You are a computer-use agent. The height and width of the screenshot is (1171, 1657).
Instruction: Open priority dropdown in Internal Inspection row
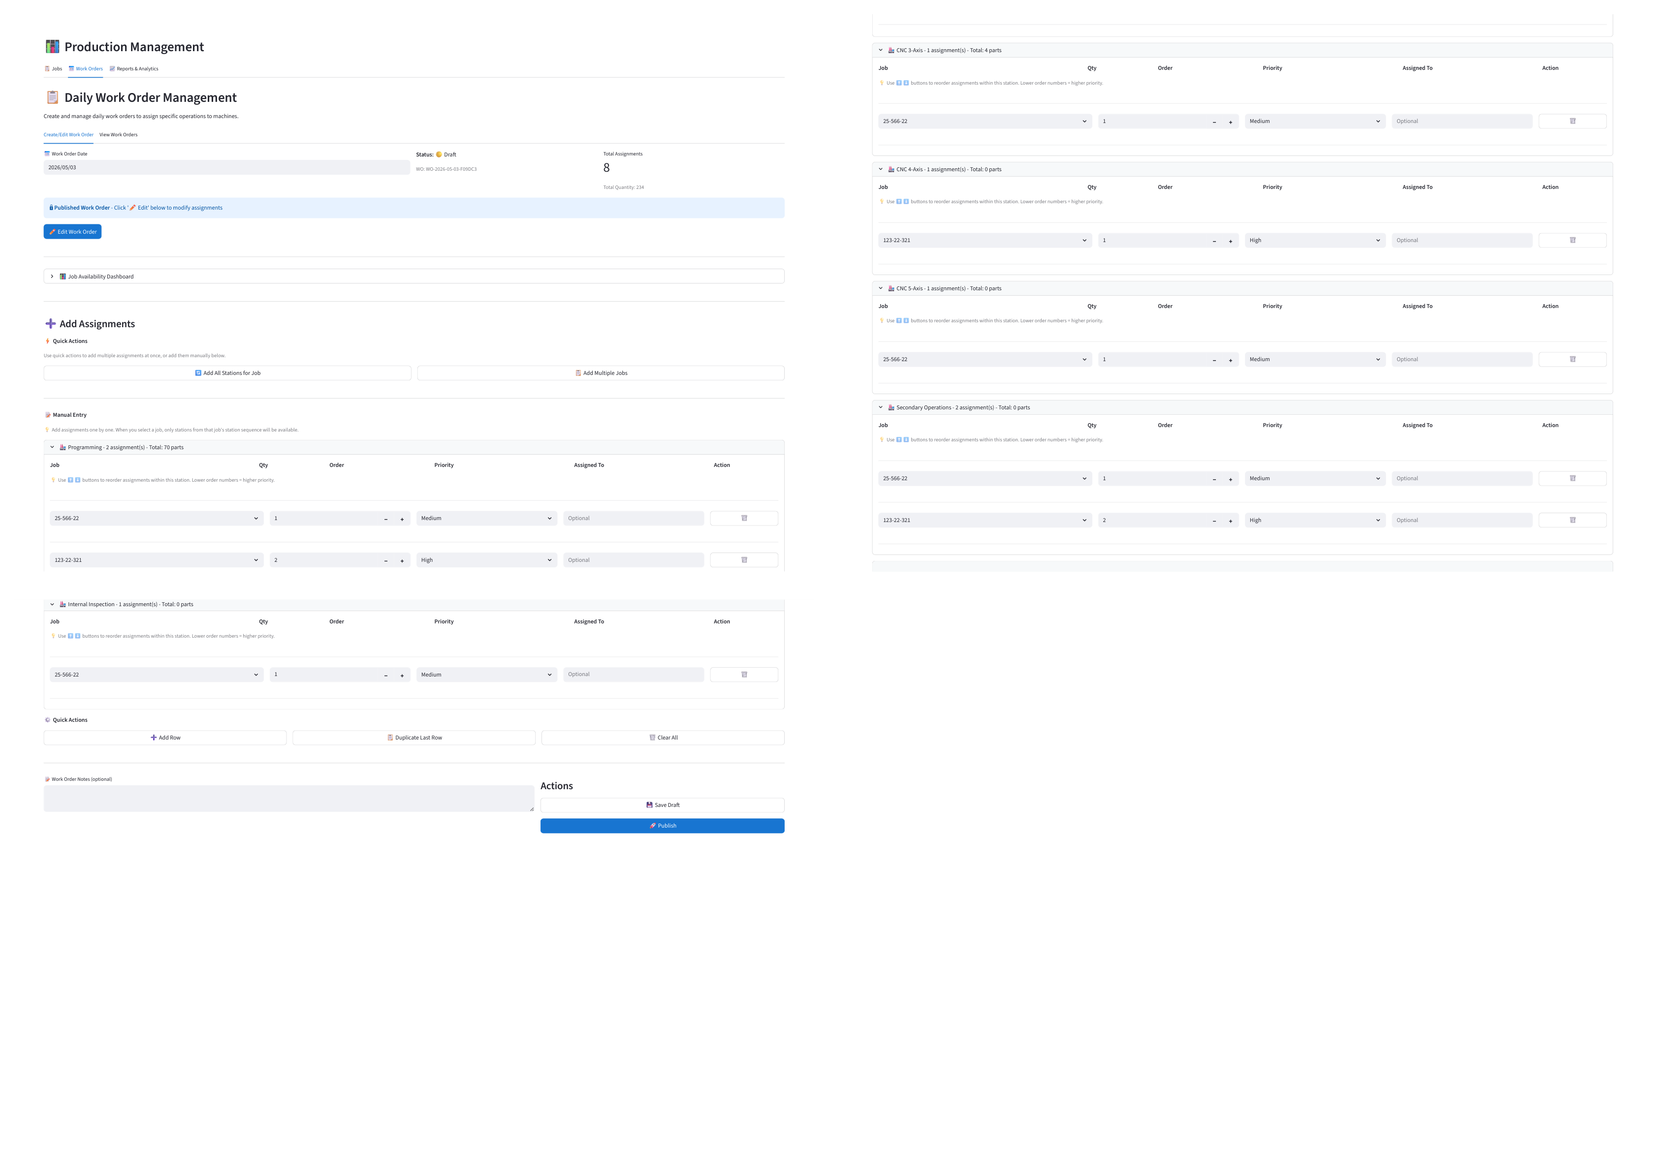click(486, 675)
